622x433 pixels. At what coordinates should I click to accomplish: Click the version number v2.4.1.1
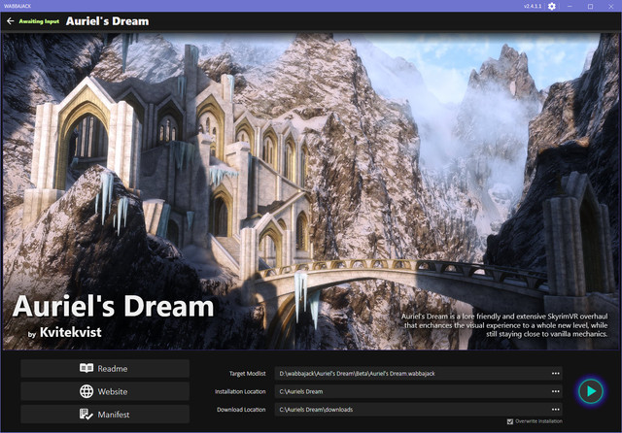tap(533, 7)
